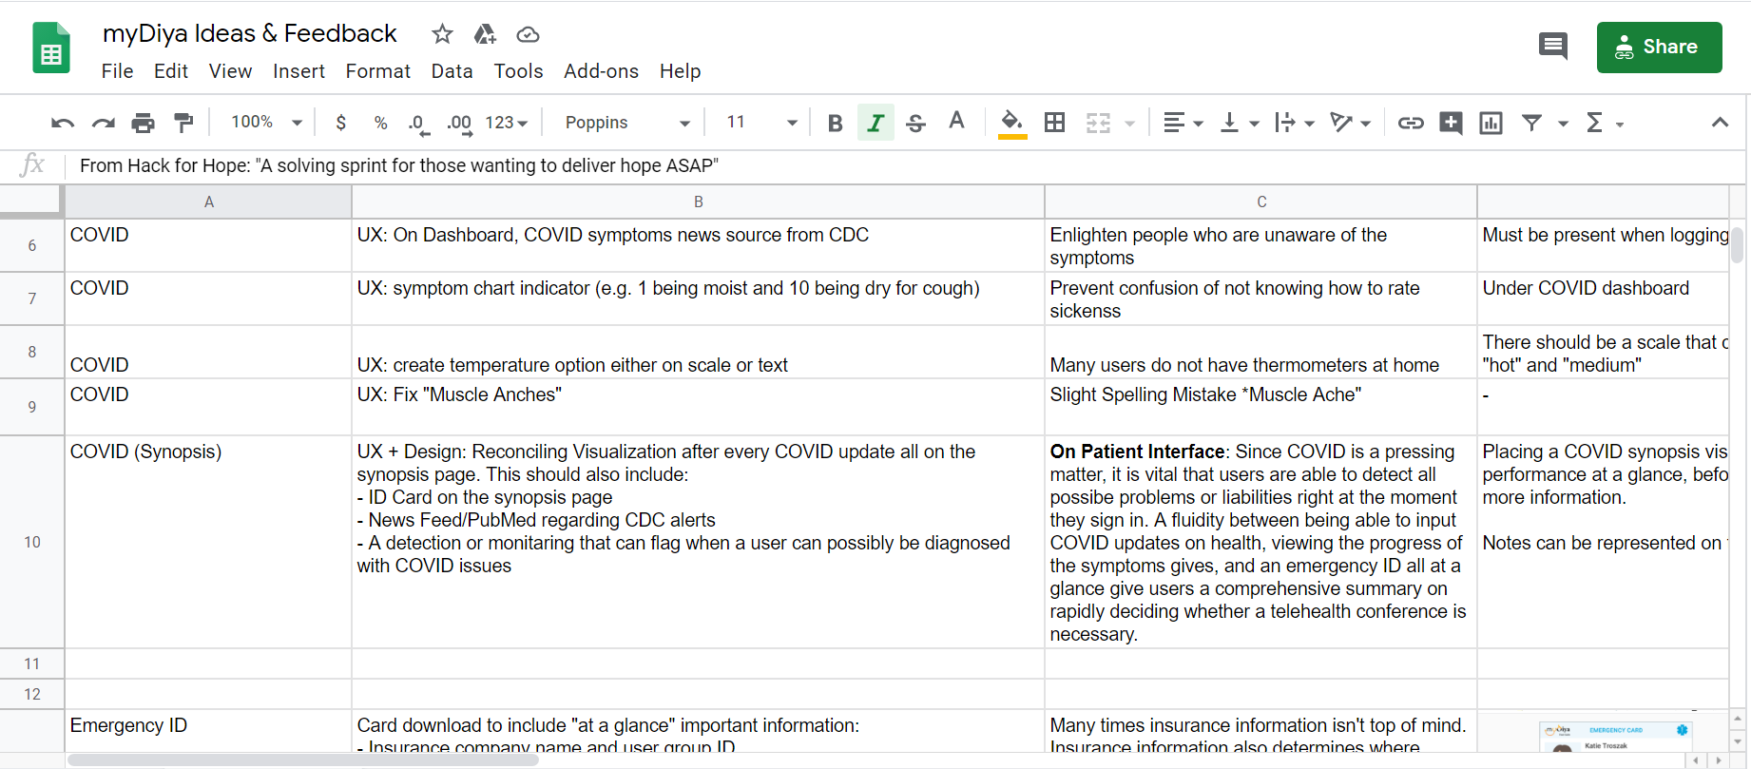The image size is (1751, 769).
Task: Select column A header
Action: click(208, 202)
